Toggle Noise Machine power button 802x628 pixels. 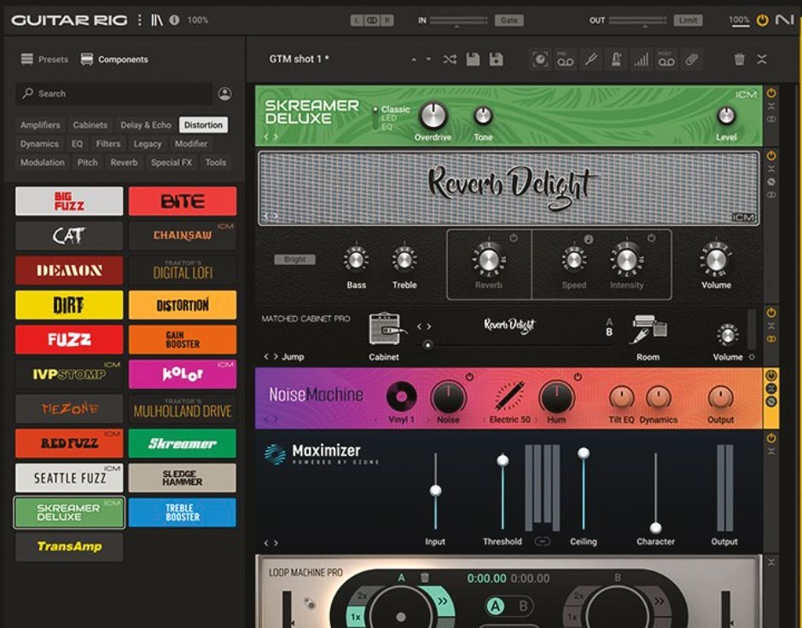771,376
